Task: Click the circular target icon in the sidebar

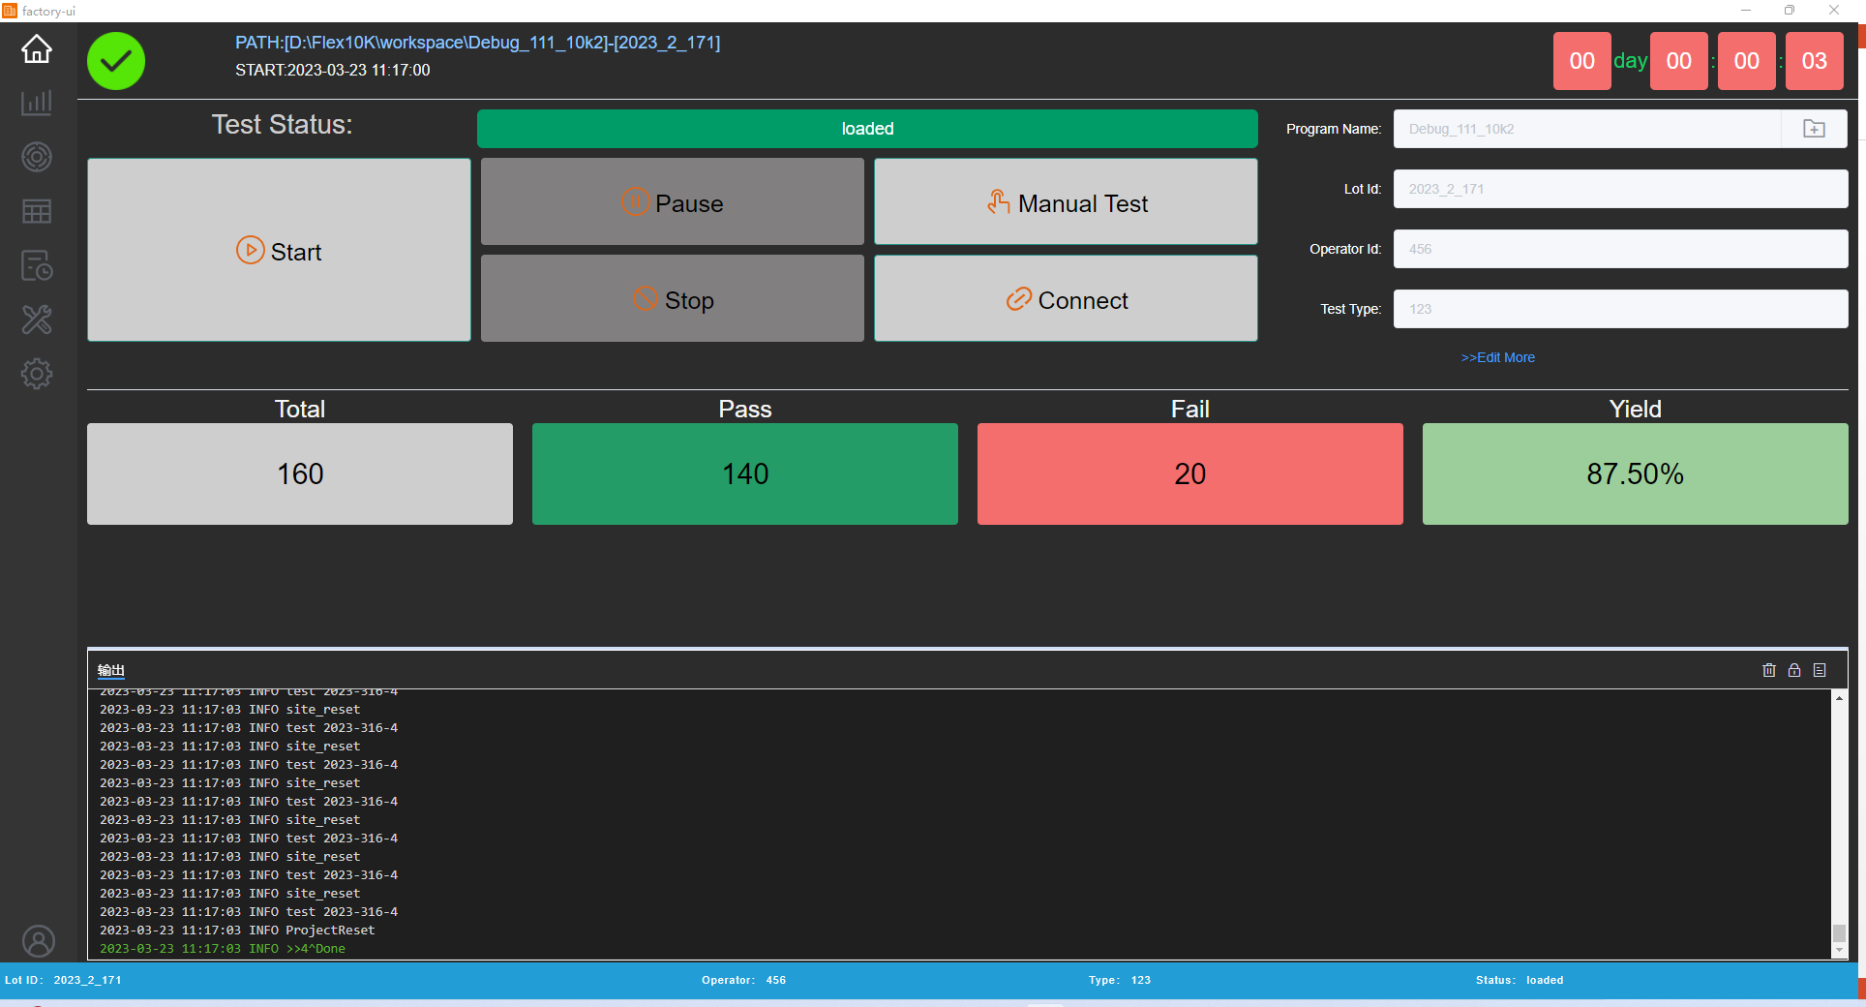Action: click(37, 157)
